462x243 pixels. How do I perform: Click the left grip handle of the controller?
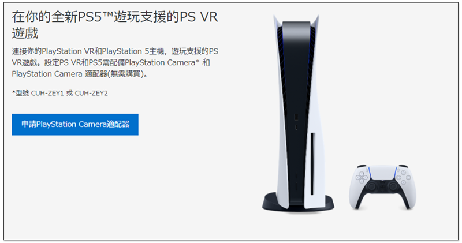[356, 197]
